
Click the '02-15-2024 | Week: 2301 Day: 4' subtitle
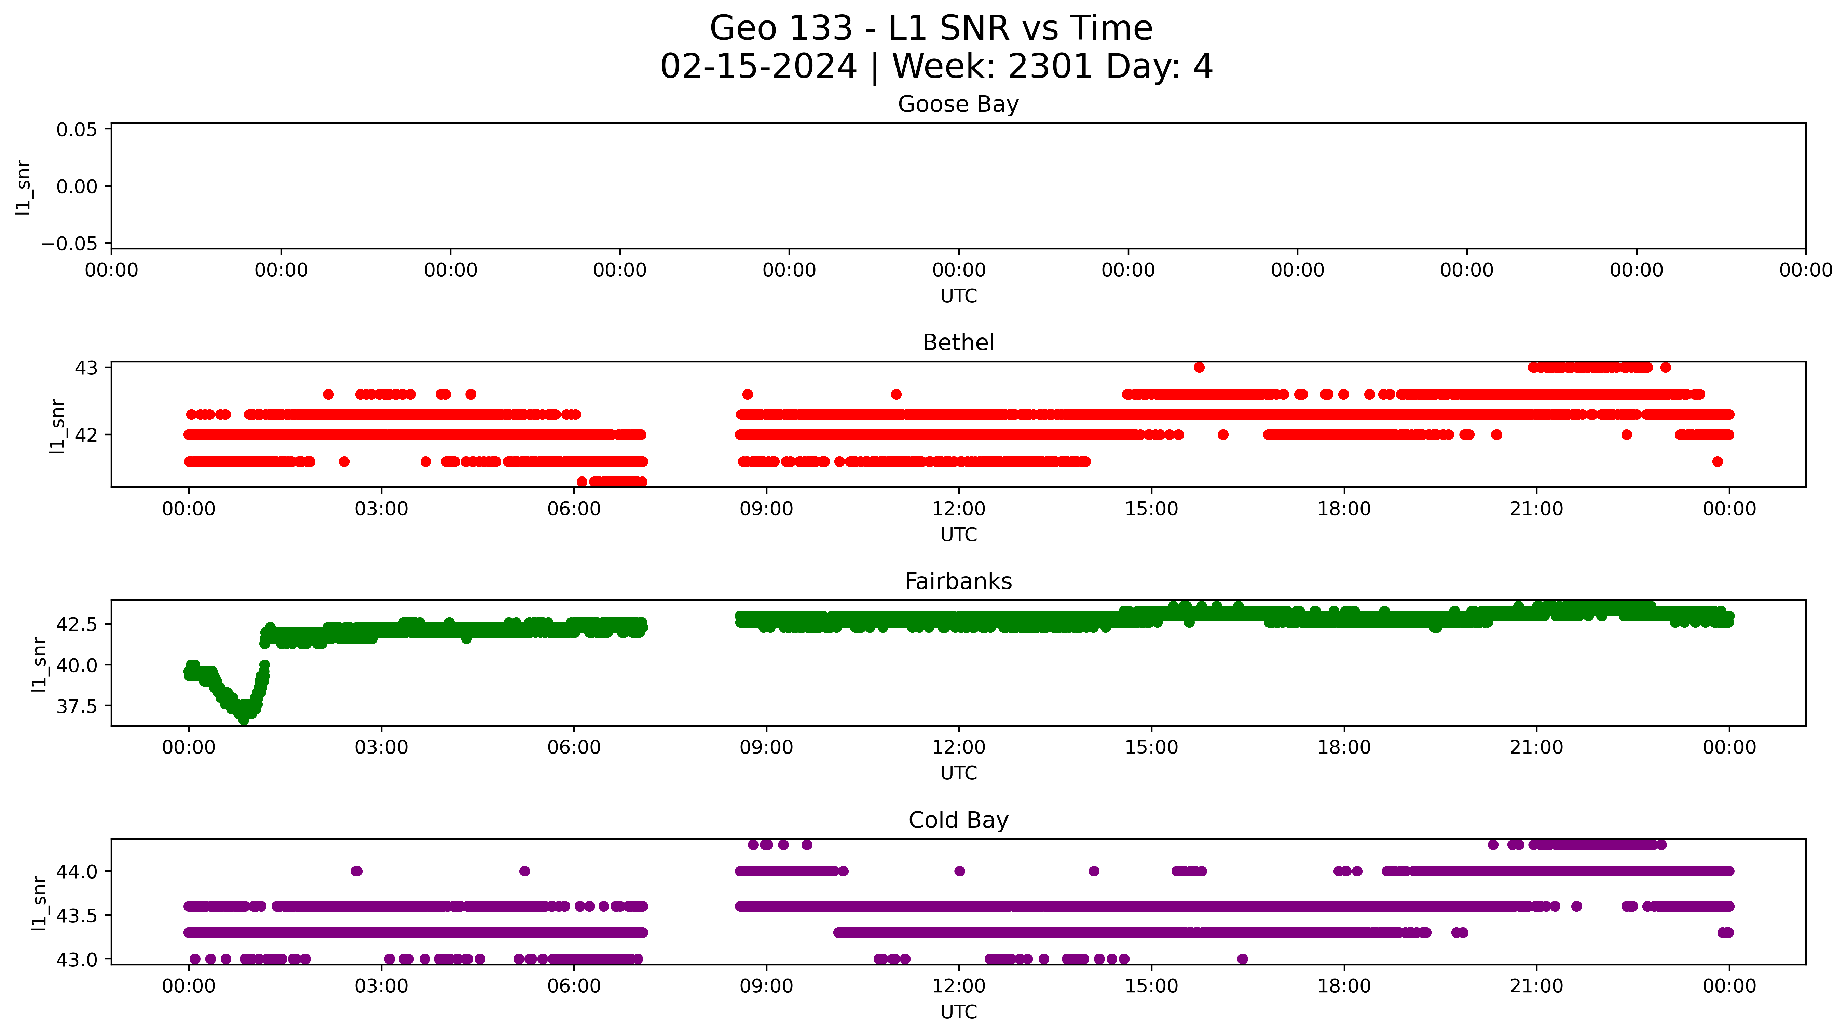(936, 67)
